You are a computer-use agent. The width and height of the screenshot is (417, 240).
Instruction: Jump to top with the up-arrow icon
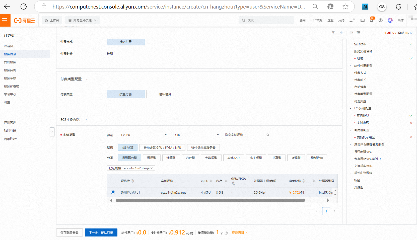coord(333,33)
